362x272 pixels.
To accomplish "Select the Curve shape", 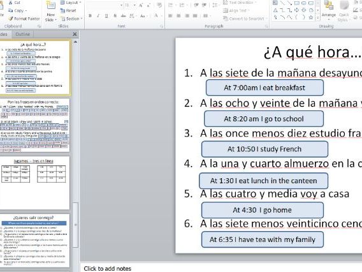I will pyautogui.click(x=289, y=17).
